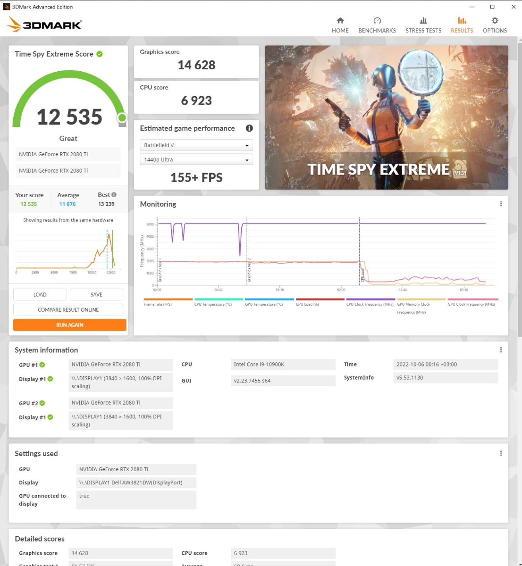This screenshot has width=522, height=566.
Task: Click the Intel Core i9-10900K CPU field
Action: tap(282, 364)
